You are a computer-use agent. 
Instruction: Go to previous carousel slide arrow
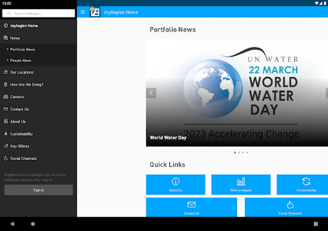[151, 93]
